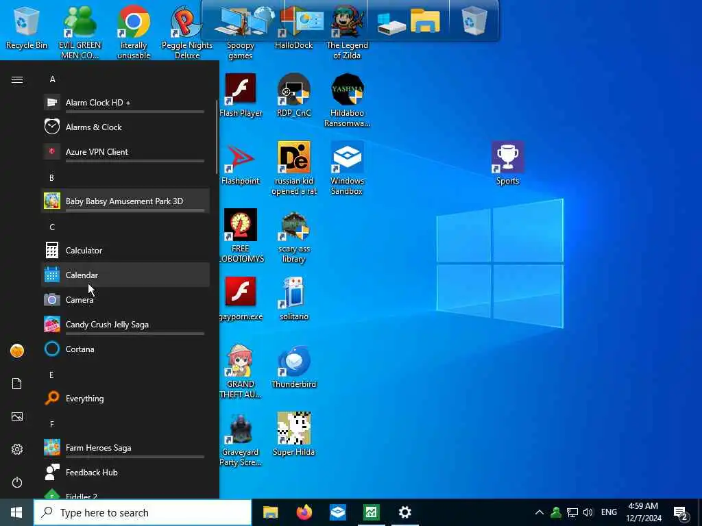Open Alarms & Clock from Start menu

[125, 127]
